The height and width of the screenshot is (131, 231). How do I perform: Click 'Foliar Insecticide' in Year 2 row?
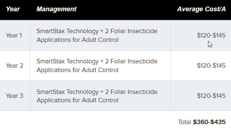point(134,61)
